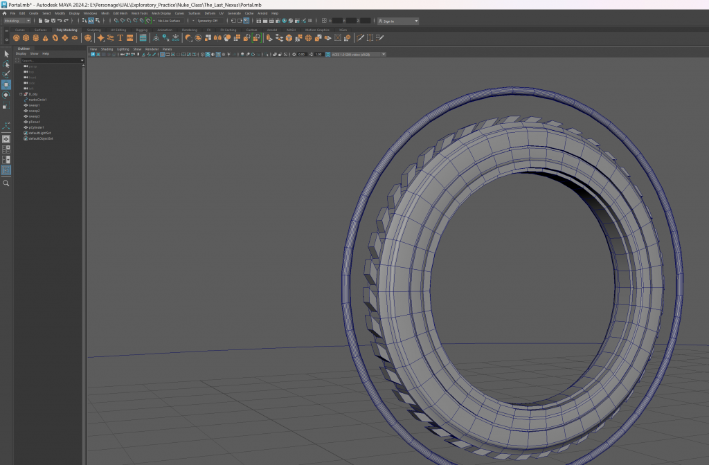Click the viewport exposure value field

(302, 54)
